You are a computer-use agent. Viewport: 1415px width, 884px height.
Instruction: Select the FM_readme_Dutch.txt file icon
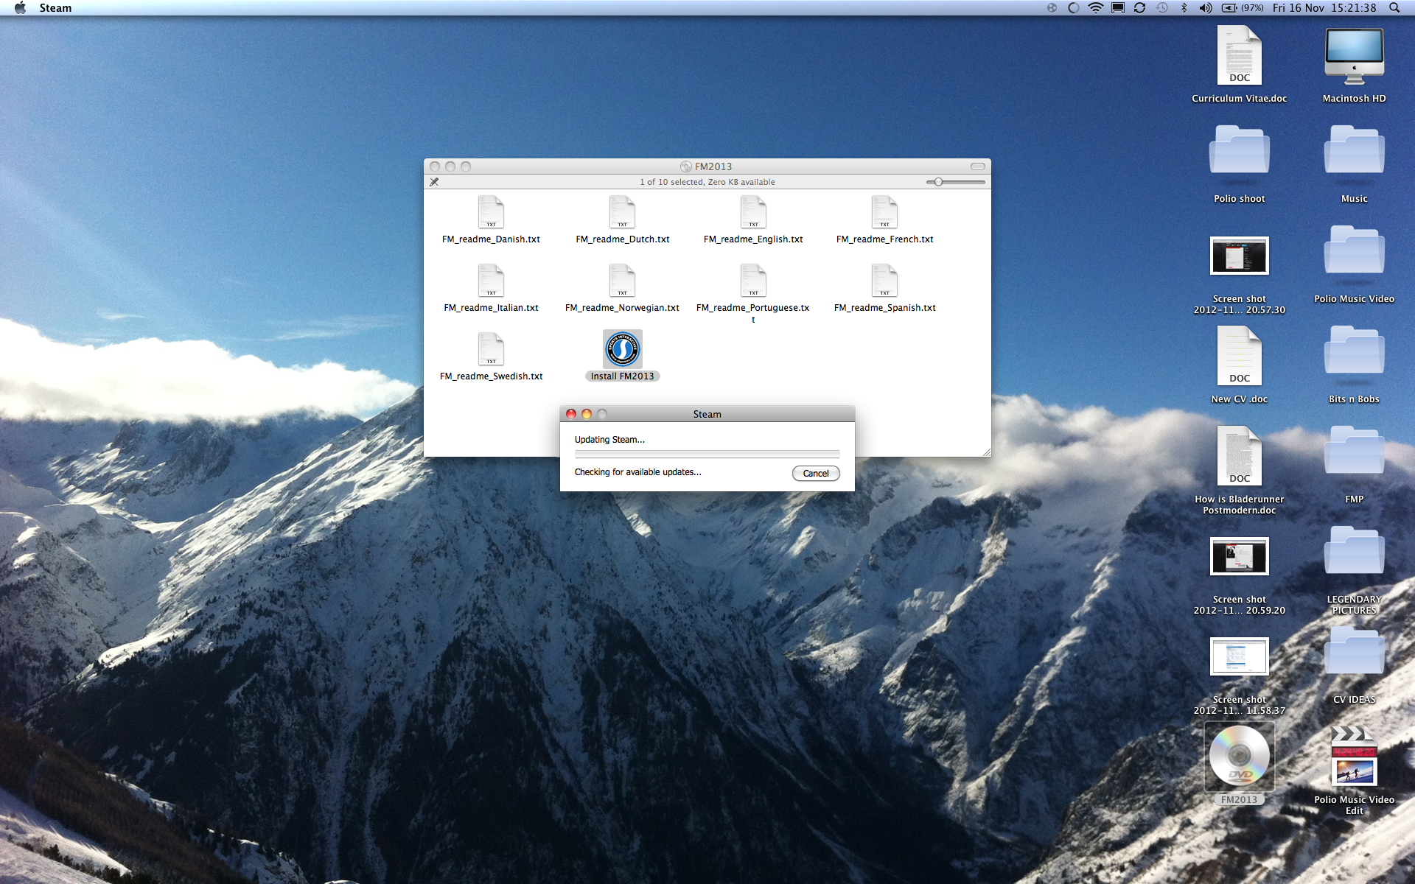point(622,212)
